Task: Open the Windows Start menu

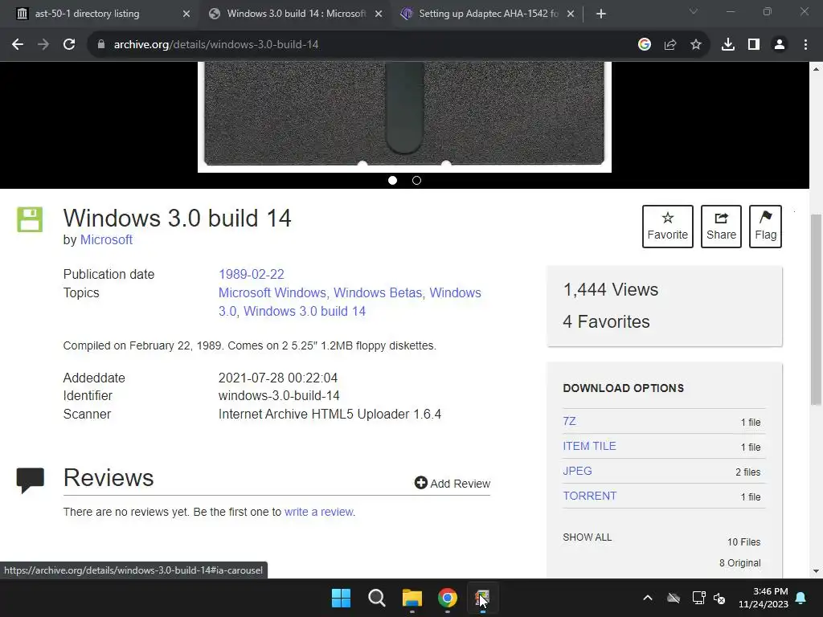Action: coord(341,598)
